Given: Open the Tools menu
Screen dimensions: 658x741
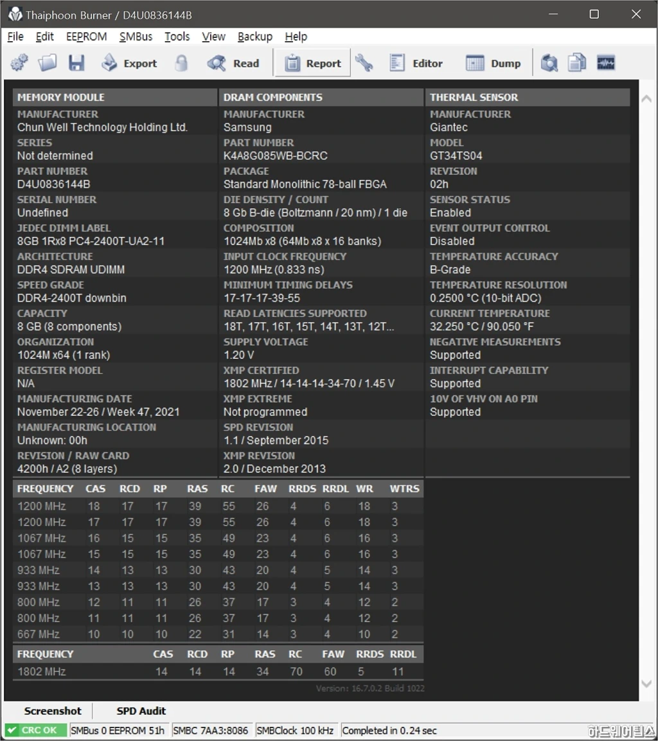Looking at the screenshot, I should point(177,37).
